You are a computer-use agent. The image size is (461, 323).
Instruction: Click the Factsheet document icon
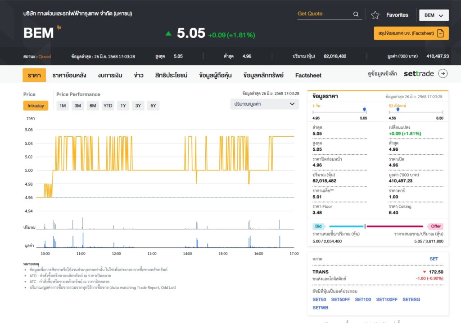(x=440, y=33)
